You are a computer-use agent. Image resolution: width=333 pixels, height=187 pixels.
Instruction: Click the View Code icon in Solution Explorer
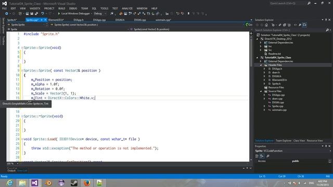point(295,25)
